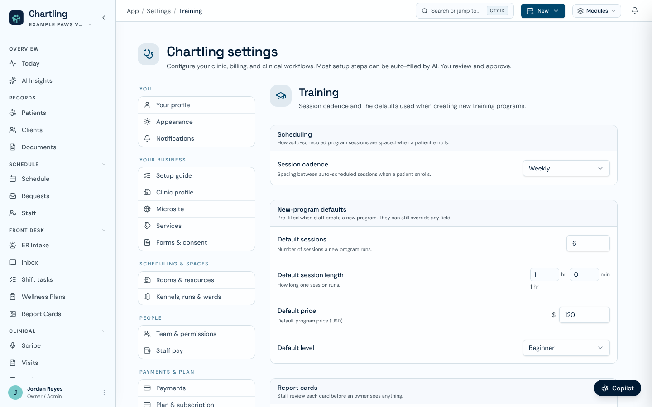This screenshot has width=652, height=407.
Task: Open Today from the sidebar
Action: (58, 63)
